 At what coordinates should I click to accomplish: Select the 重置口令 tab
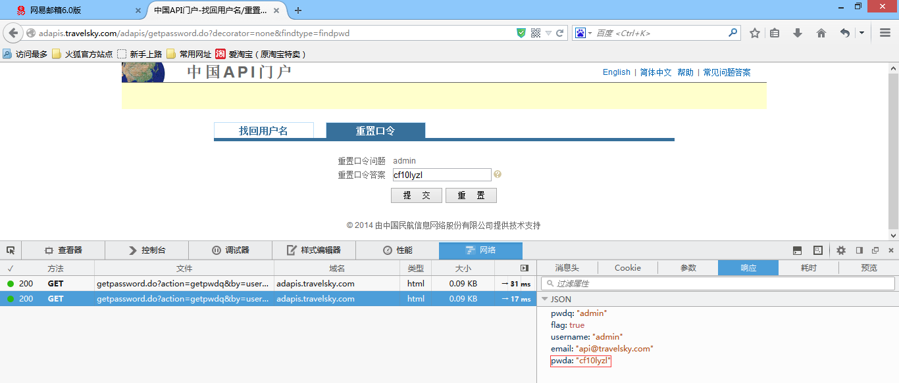[x=376, y=131]
